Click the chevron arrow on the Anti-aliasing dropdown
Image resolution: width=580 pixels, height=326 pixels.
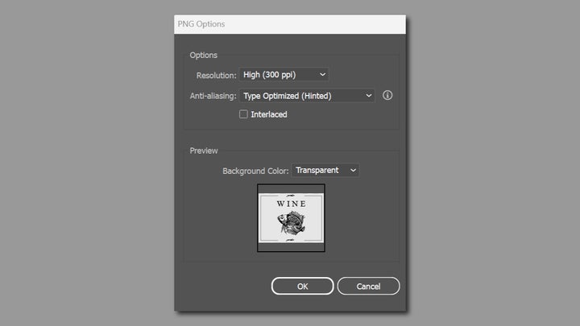click(369, 96)
